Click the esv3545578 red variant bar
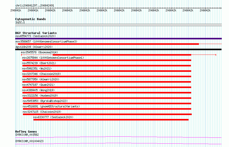Screen dimensions: 229x147 122,55
